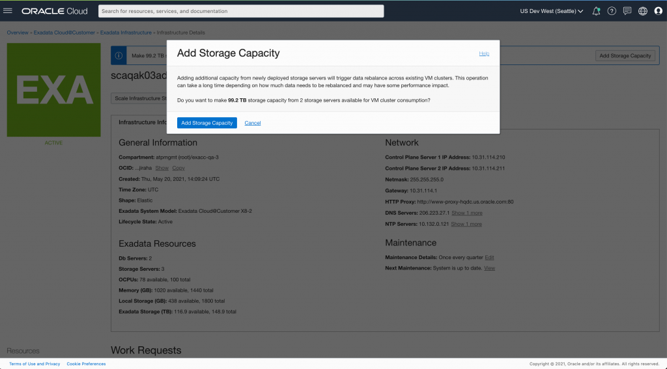Click the HTTP Proxy URL text

coord(465,202)
